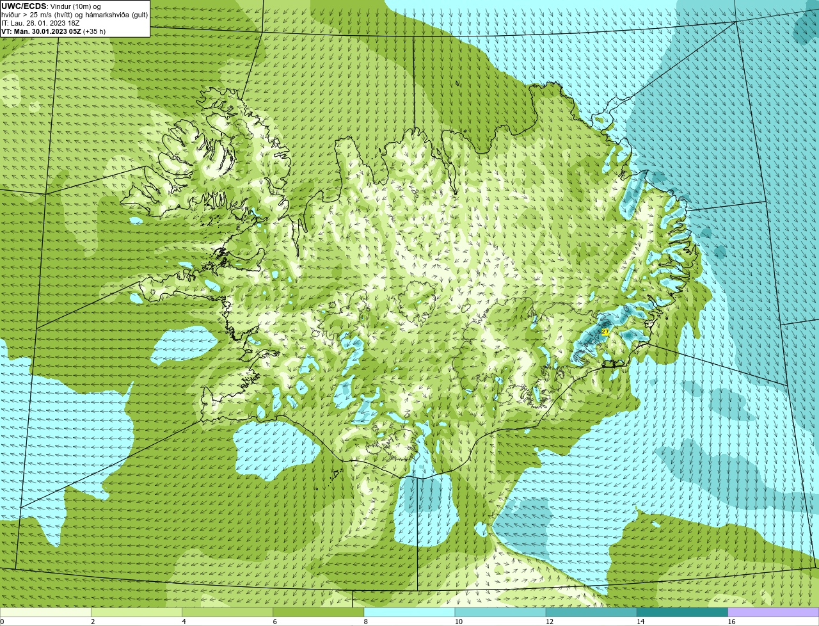Select the 6–8 m/s dark green swatch
The height and width of the screenshot is (626, 819).
coord(318,613)
